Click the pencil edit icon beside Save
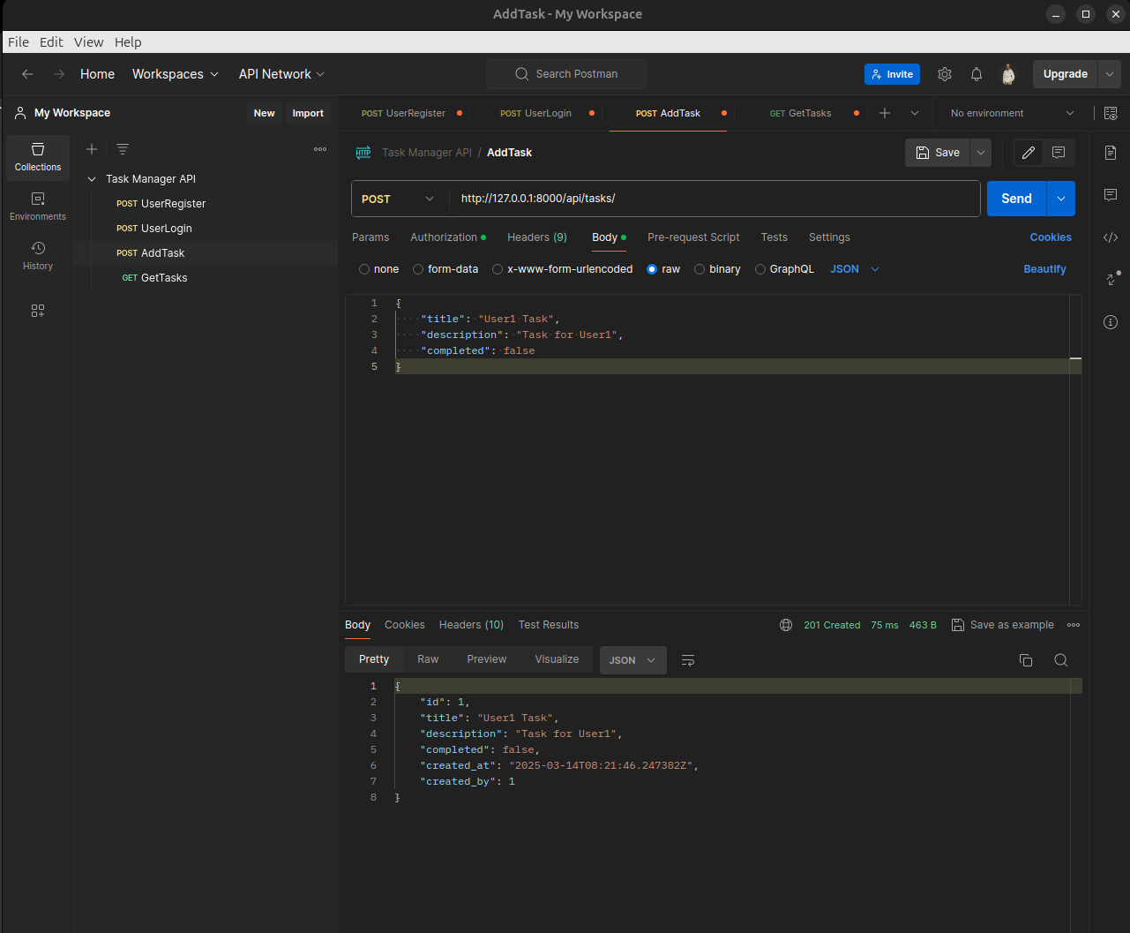This screenshot has height=933, width=1130. 1029,153
